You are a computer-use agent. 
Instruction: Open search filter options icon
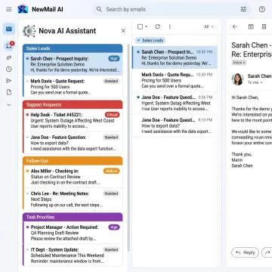coord(243,9)
